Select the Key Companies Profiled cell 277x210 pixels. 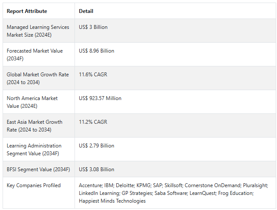coord(39,193)
